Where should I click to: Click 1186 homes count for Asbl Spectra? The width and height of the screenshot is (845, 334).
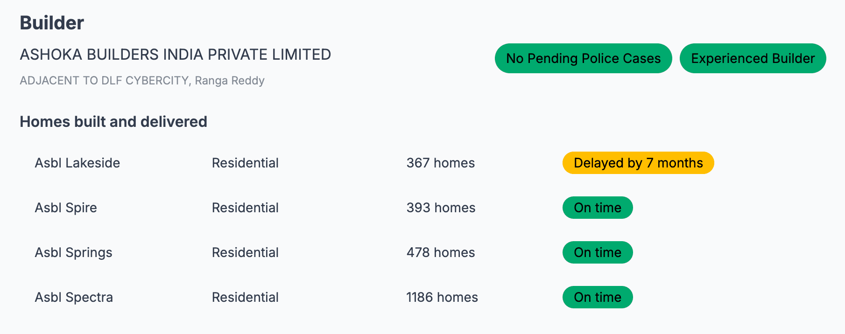tap(442, 297)
